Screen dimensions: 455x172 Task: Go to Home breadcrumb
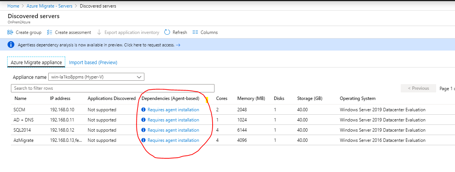[x=13, y=6]
